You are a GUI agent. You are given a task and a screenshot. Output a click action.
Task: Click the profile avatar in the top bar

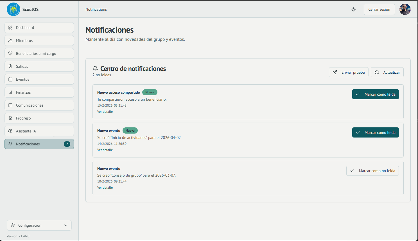pyautogui.click(x=405, y=9)
